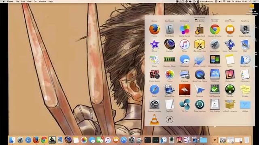This screenshot has width=259, height=145.
Task: Open the green gauge app beside SSDReporter
Action: 230,89
